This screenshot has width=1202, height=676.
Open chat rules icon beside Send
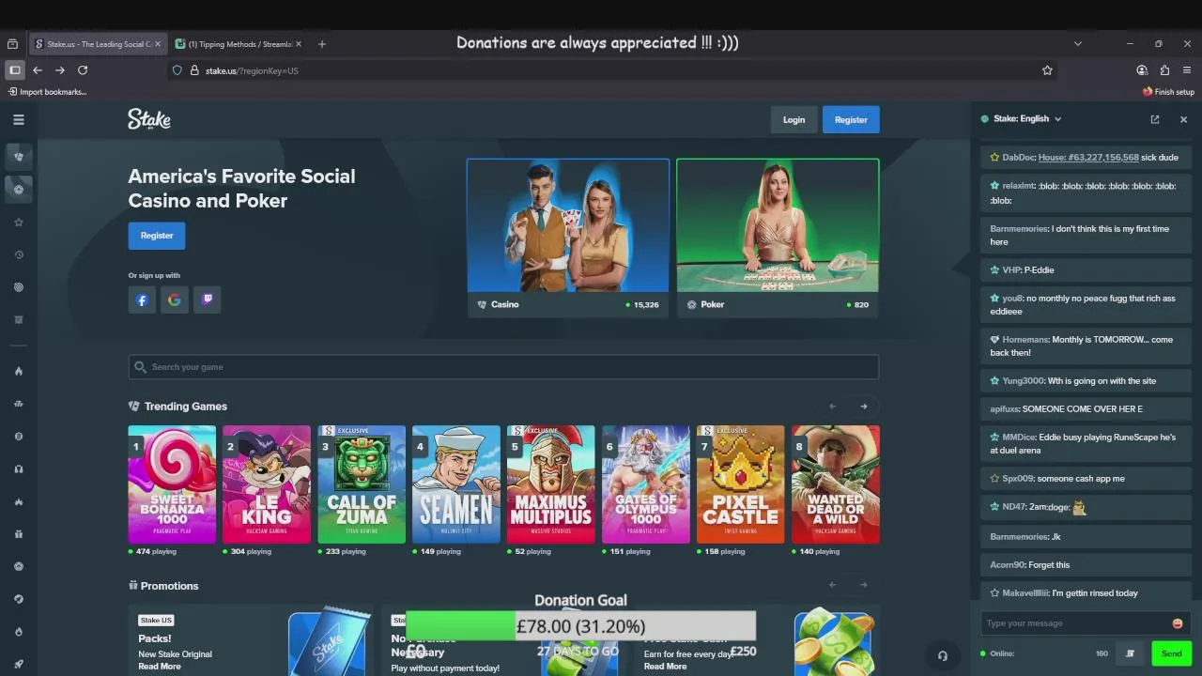pos(1131,653)
